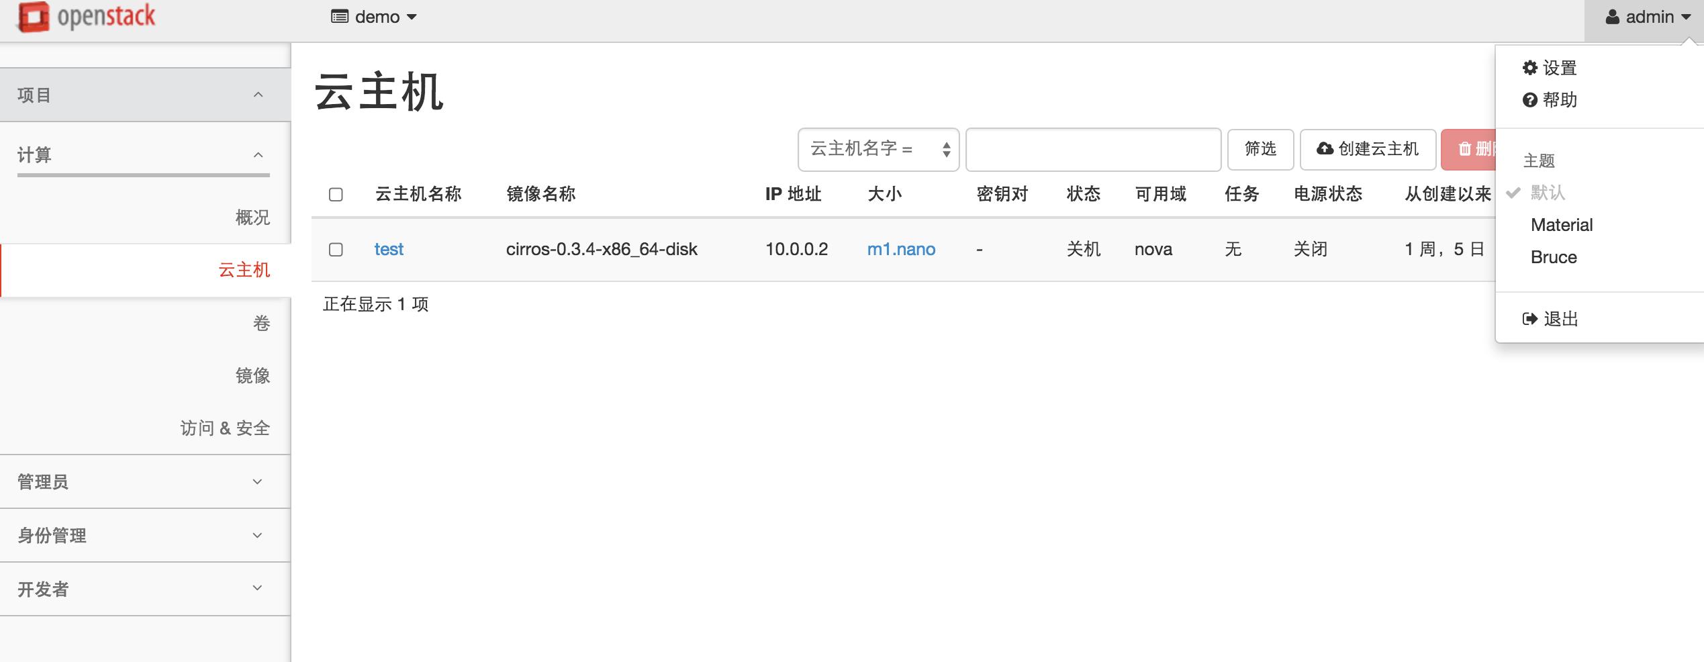Open 云主机 in the sidebar
1704x662 pixels.
pos(145,270)
